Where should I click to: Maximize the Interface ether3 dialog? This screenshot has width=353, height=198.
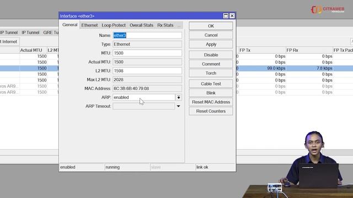point(226,16)
